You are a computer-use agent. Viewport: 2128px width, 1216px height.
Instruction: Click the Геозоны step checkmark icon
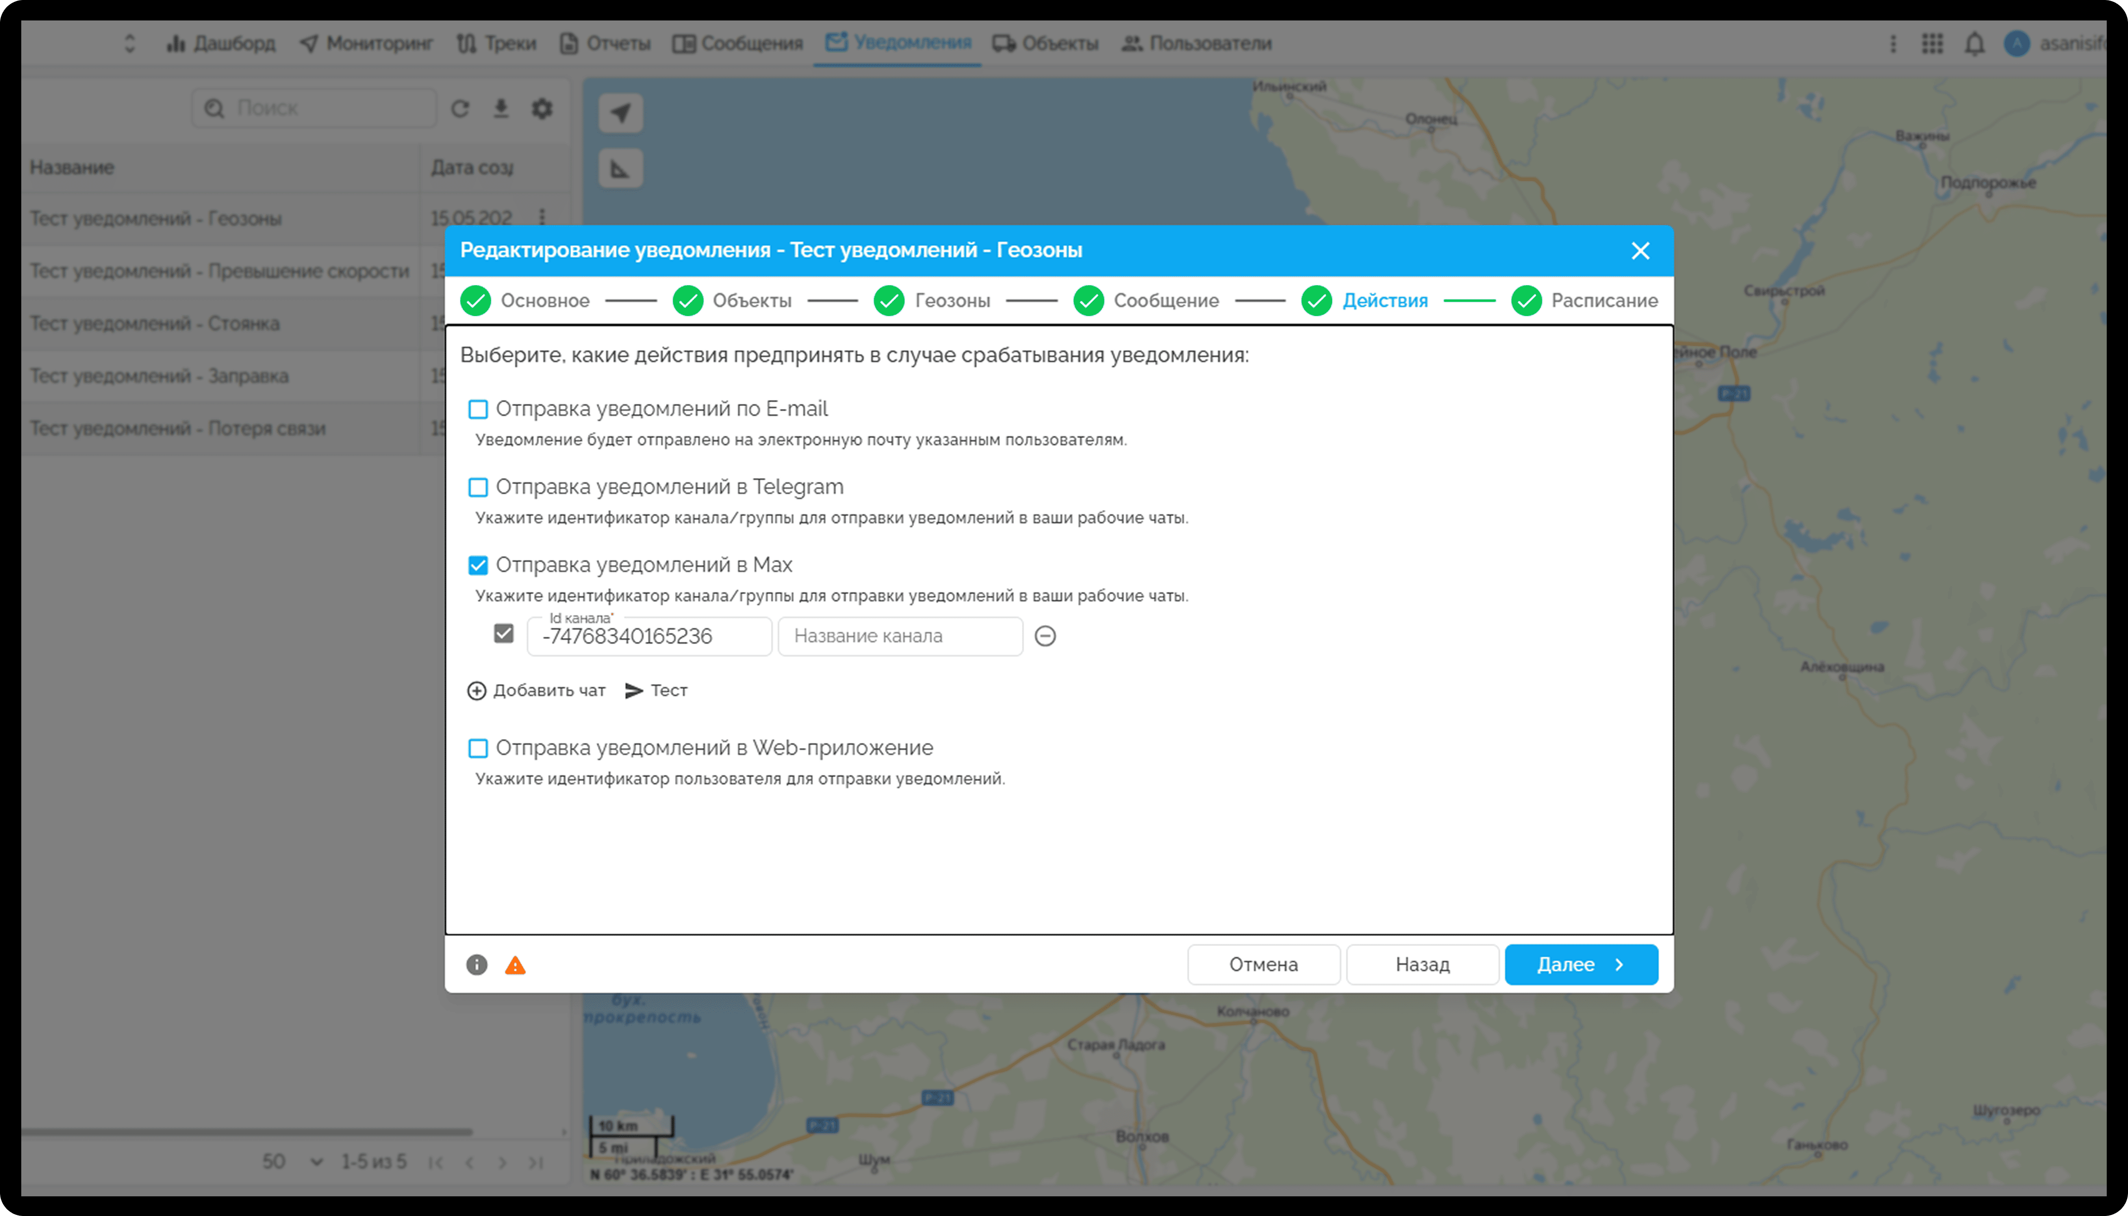tap(889, 301)
